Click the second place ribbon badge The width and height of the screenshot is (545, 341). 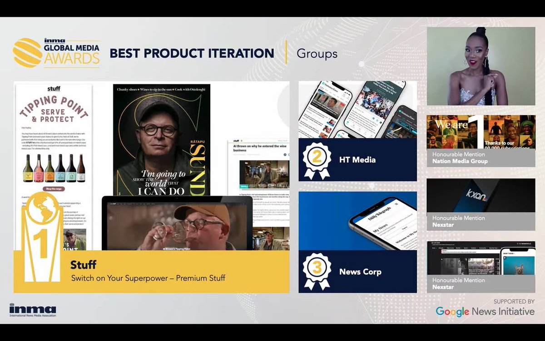(317, 160)
